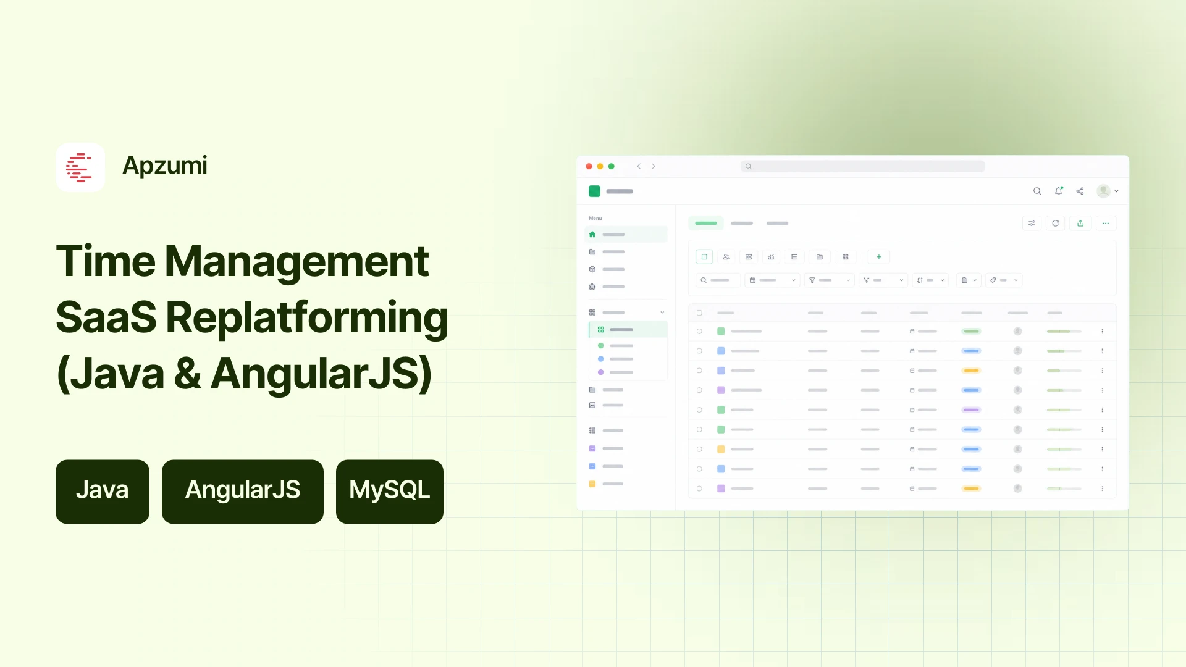The image size is (1186, 667).
Task: Add a view with the green plus button
Action: click(x=879, y=257)
